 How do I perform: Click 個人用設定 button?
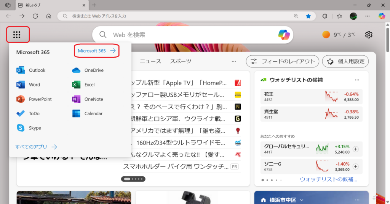[x=345, y=61]
